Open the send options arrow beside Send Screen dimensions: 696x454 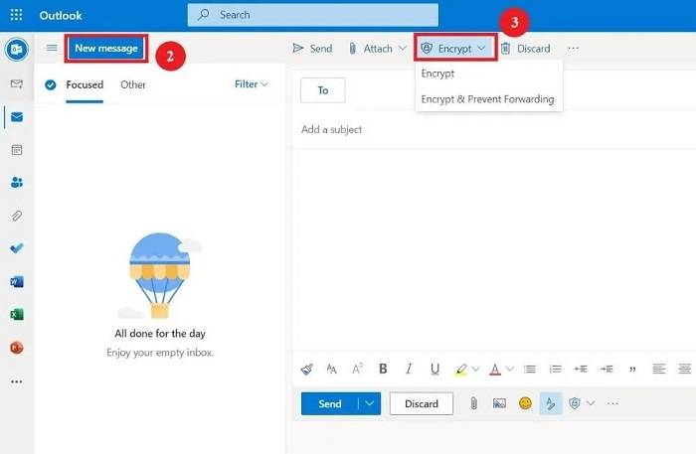[x=370, y=403]
